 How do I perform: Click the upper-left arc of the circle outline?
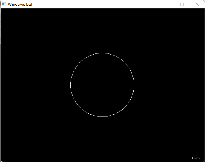(x=80, y=62)
